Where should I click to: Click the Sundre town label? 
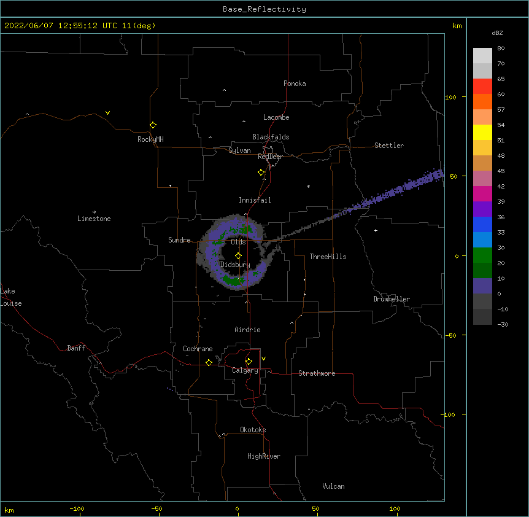pyautogui.click(x=179, y=240)
